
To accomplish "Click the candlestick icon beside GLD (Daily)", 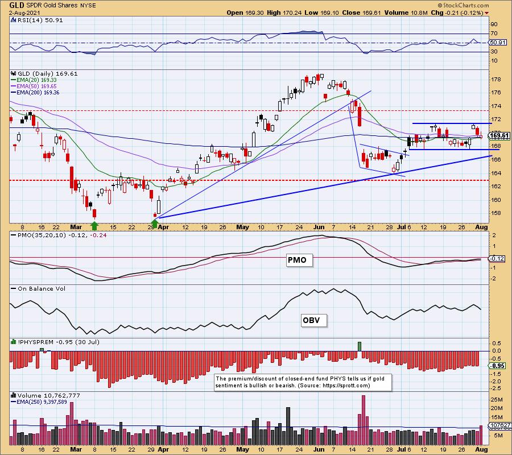I will pos(14,73).
